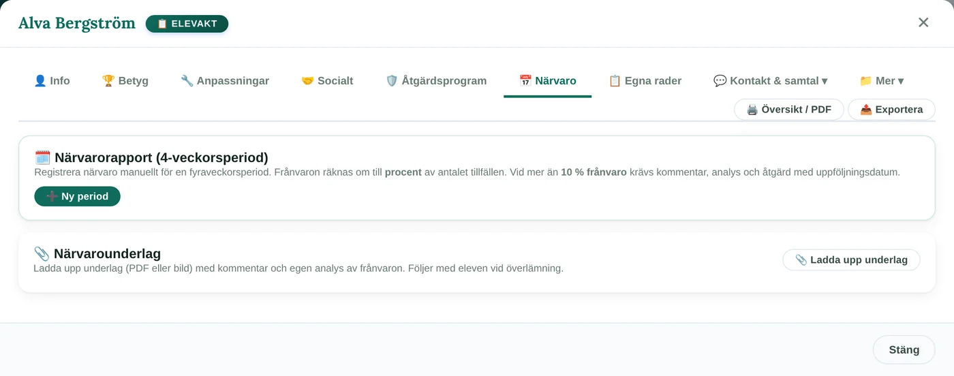Image resolution: width=954 pixels, height=376 pixels.
Task: Click the ELEVAKT badge
Action: pos(187,24)
